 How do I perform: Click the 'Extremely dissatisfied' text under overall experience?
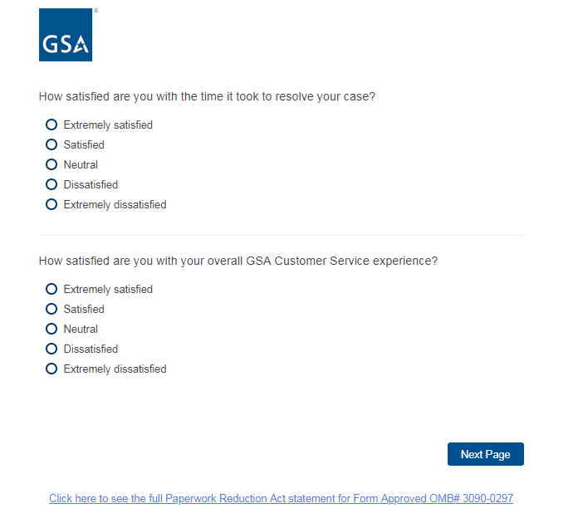pyautogui.click(x=115, y=369)
